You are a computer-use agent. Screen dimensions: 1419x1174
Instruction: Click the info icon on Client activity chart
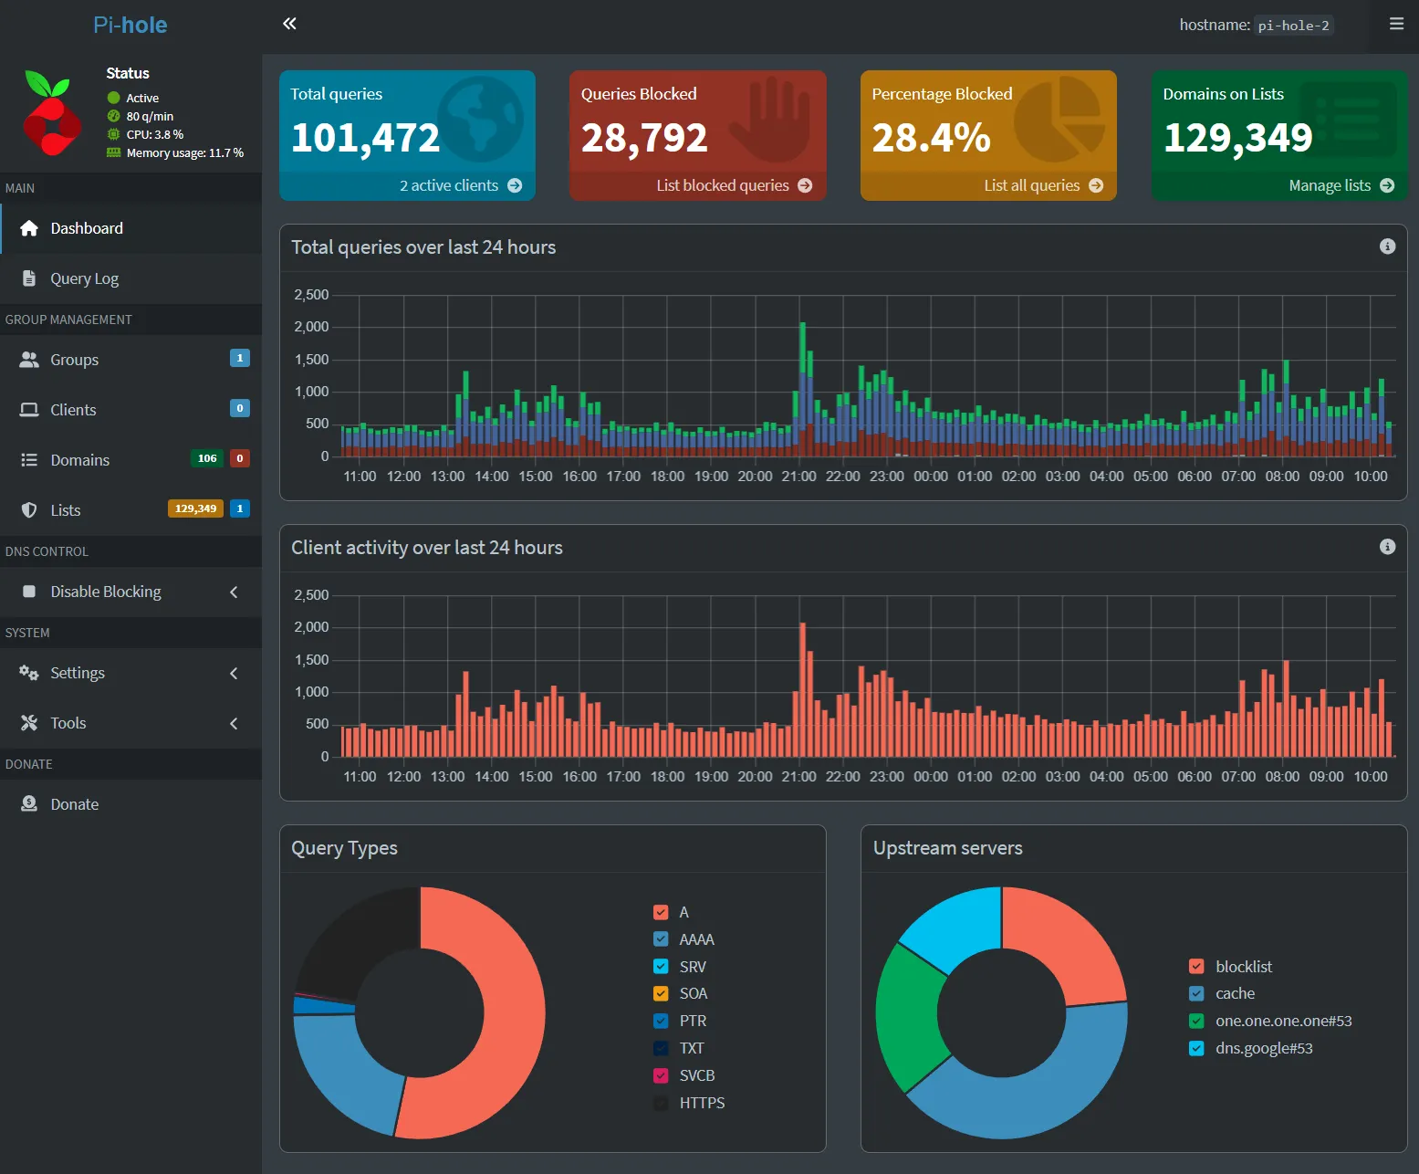click(x=1387, y=547)
